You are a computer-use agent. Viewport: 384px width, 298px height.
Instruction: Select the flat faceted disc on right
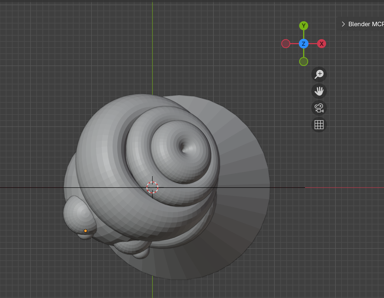click(243, 182)
